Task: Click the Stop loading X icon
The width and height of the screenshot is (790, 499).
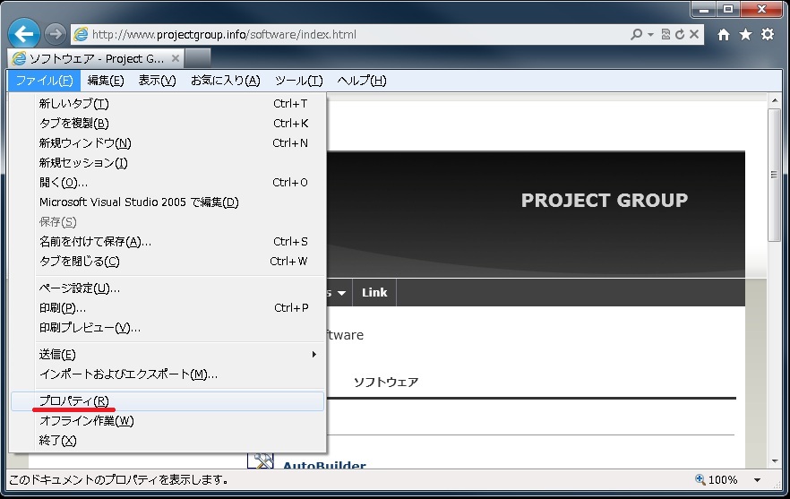Action: [695, 35]
